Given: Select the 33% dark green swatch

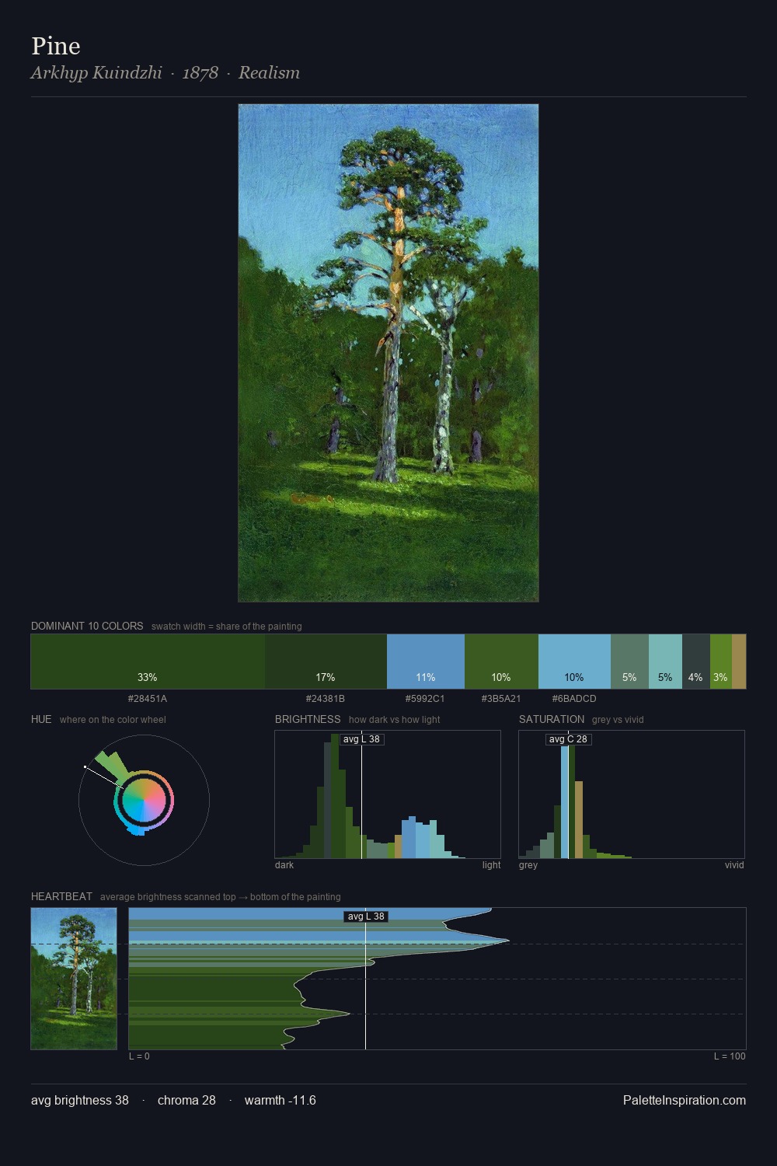Looking at the screenshot, I should coord(148,662).
